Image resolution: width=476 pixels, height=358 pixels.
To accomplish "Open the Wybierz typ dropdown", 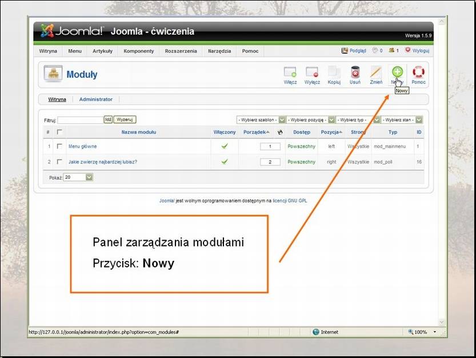I will click(358, 120).
